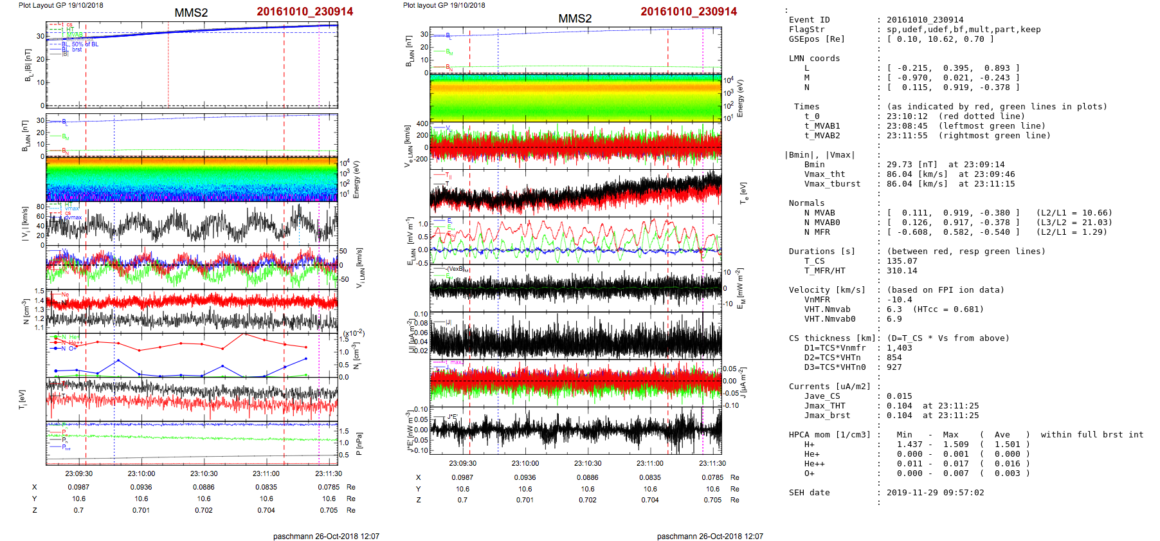1160x541 pixels.
Task: Click the HPCA mom [1/cm3] heading
Action: coord(829,435)
